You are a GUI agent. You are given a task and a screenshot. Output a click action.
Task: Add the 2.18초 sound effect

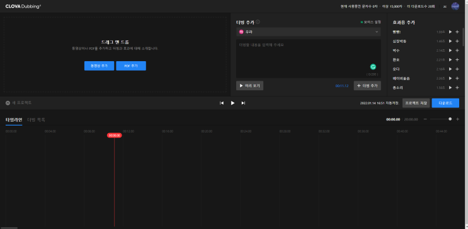(457, 69)
